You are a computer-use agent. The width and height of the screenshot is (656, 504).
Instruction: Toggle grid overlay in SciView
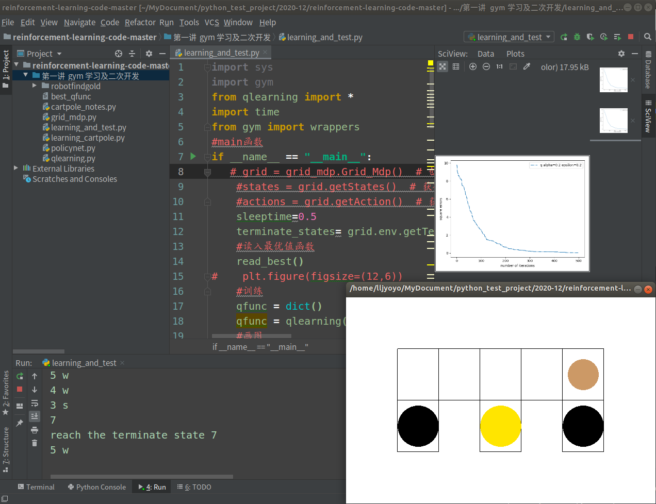(456, 66)
